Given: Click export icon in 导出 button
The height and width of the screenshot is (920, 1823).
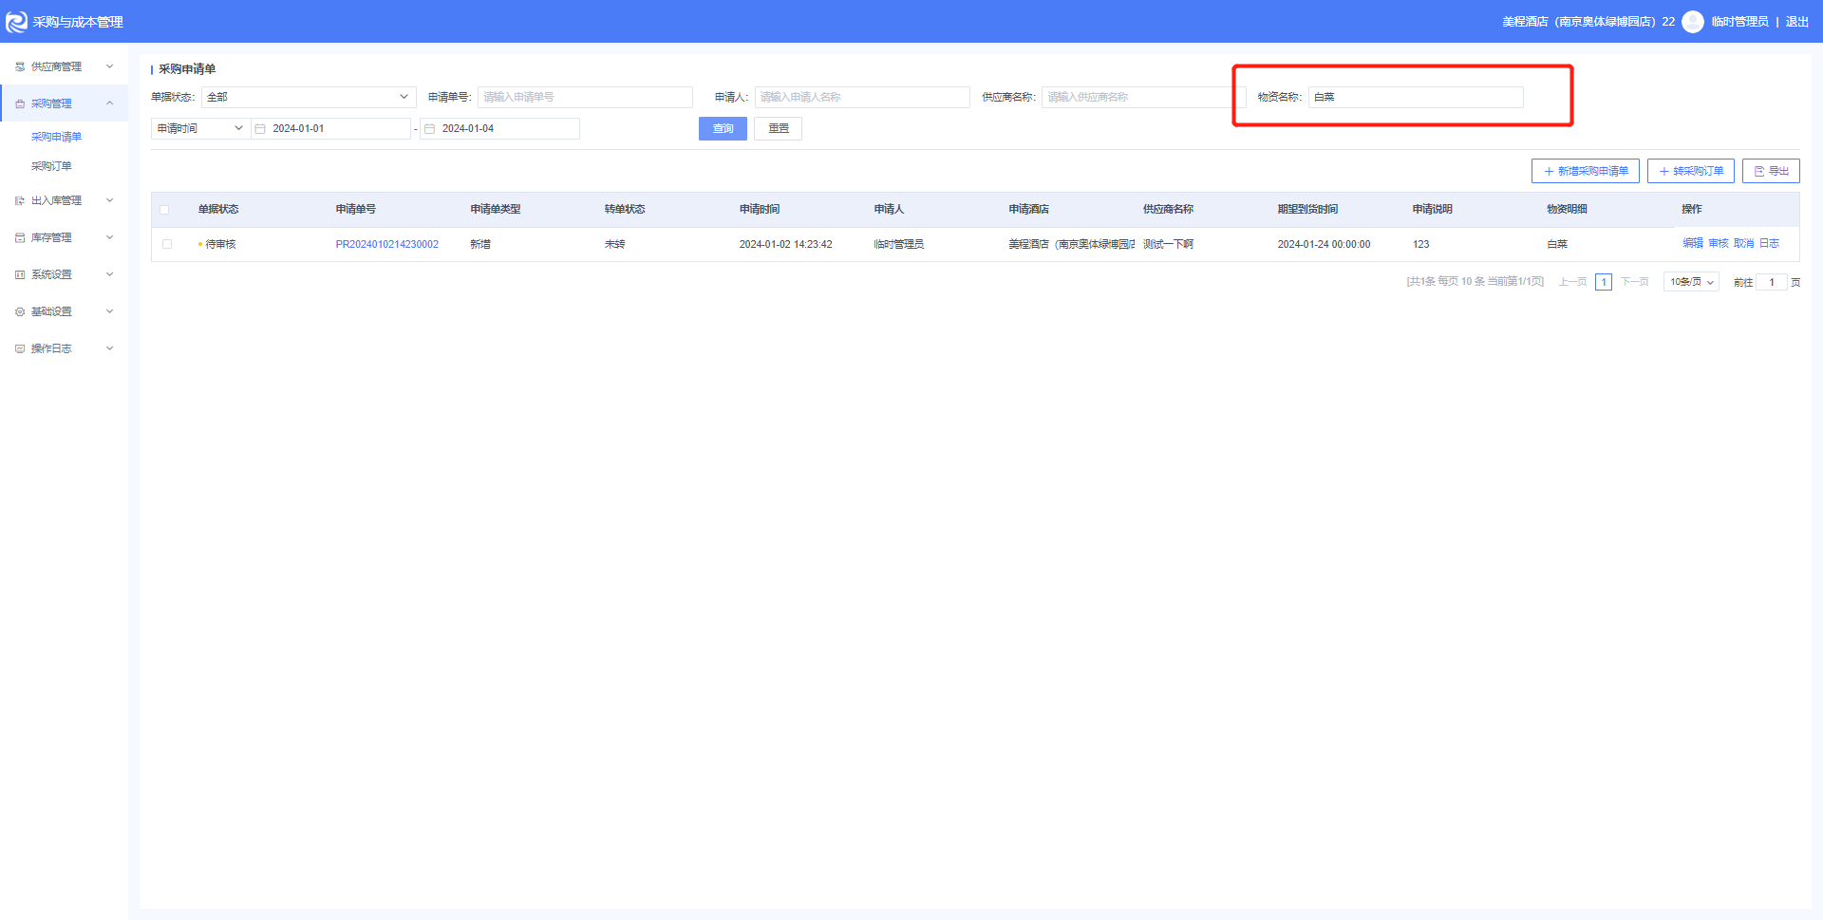Looking at the screenshot, I should coord(1758,171).
